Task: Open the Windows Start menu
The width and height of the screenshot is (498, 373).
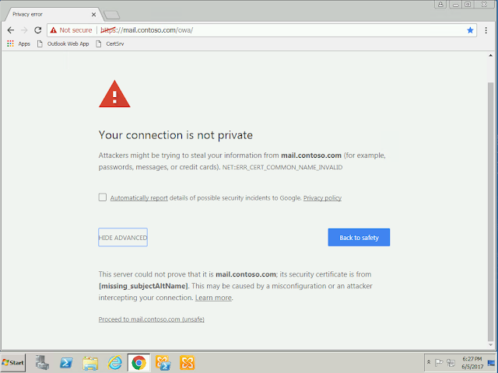Action: [13, 363]
